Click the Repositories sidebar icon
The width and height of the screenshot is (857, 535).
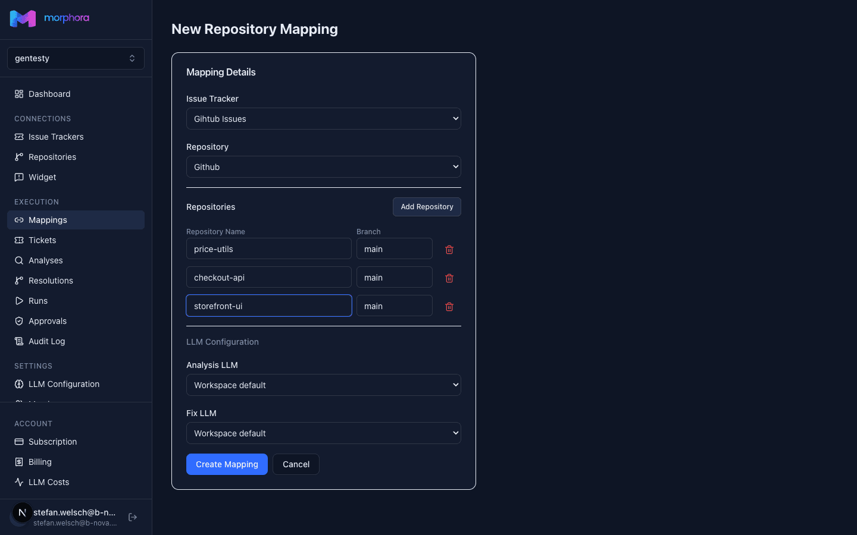point(19,157)
